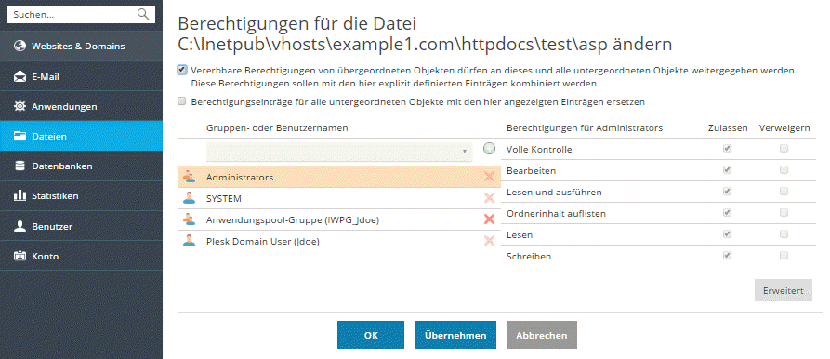Remove Plesk Domain User (Jdoe) with red X
The height and width of the screenshot is (359, 830).
tap(489, 241)
